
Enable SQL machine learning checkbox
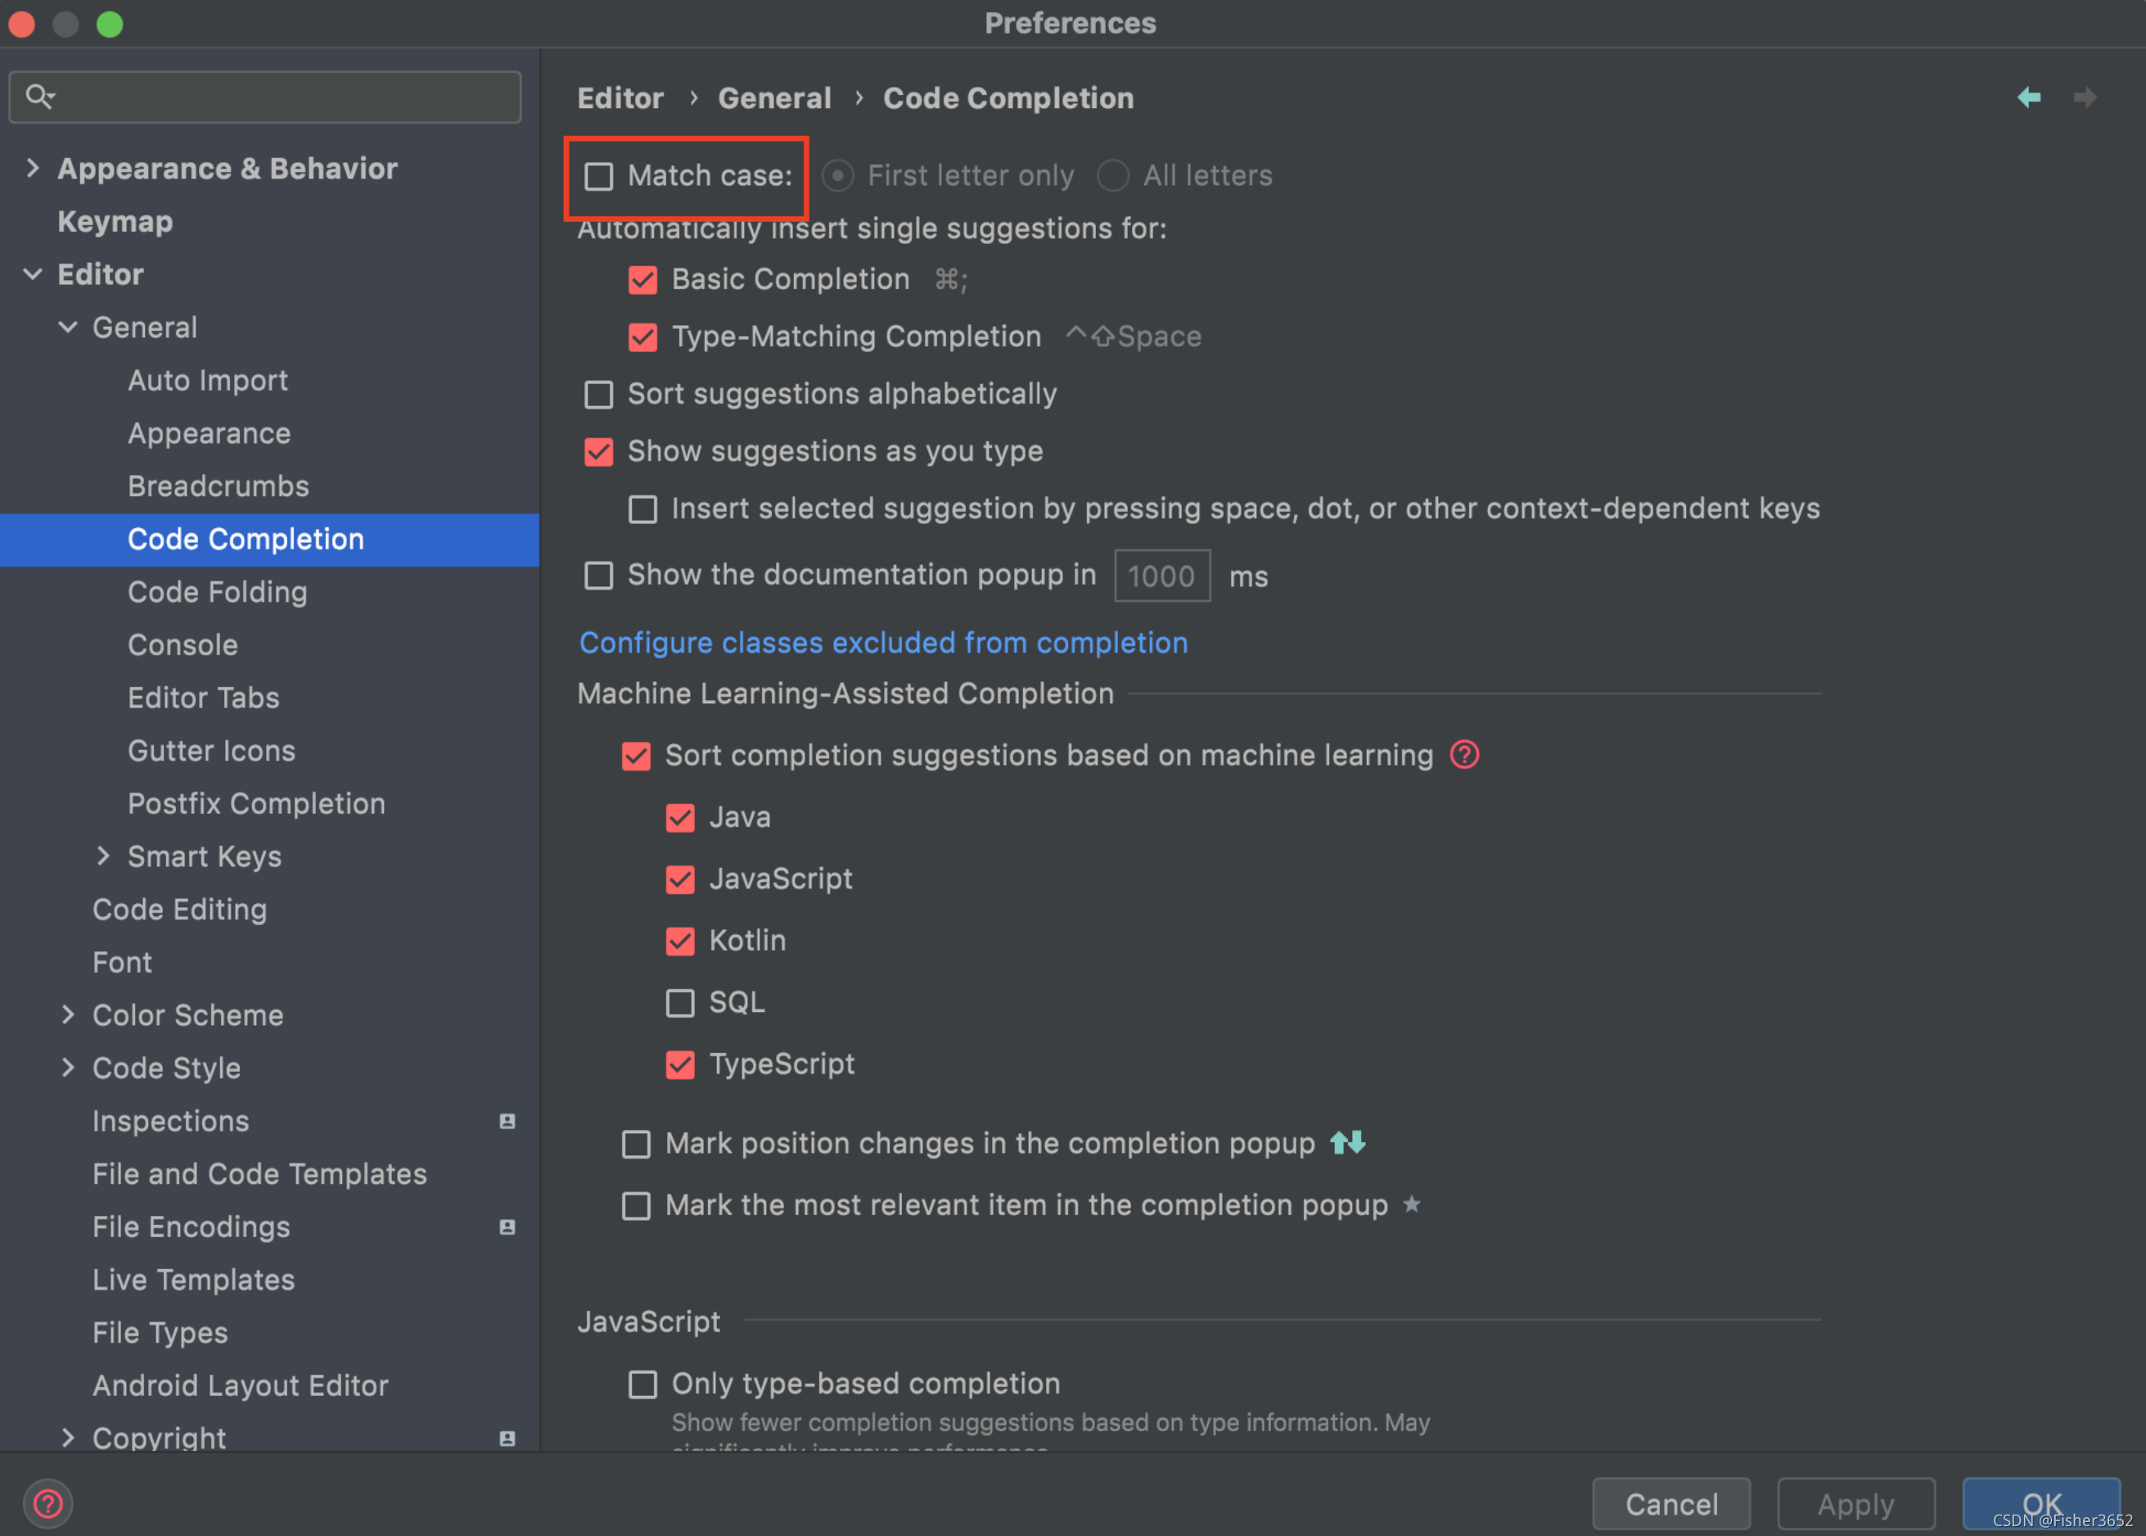coord(681,1002)
